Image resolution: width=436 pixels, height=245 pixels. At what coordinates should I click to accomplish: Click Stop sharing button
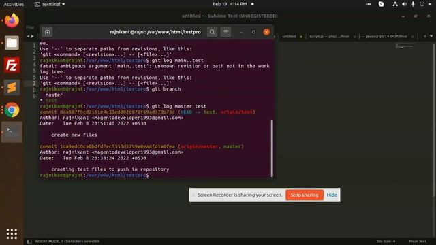point(305,195)
